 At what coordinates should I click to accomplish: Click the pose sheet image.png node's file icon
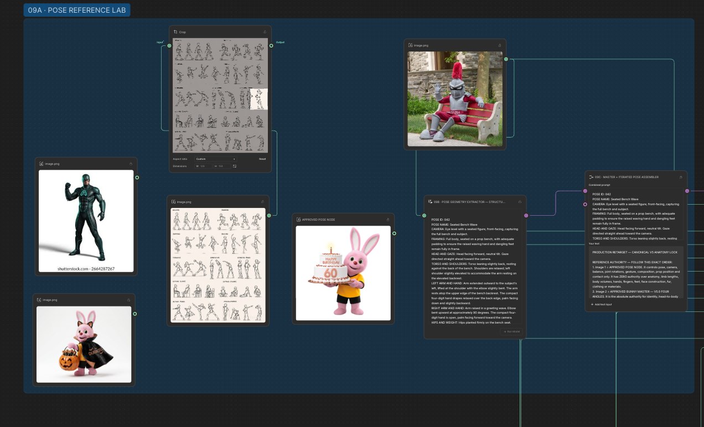tap(174, 202)
